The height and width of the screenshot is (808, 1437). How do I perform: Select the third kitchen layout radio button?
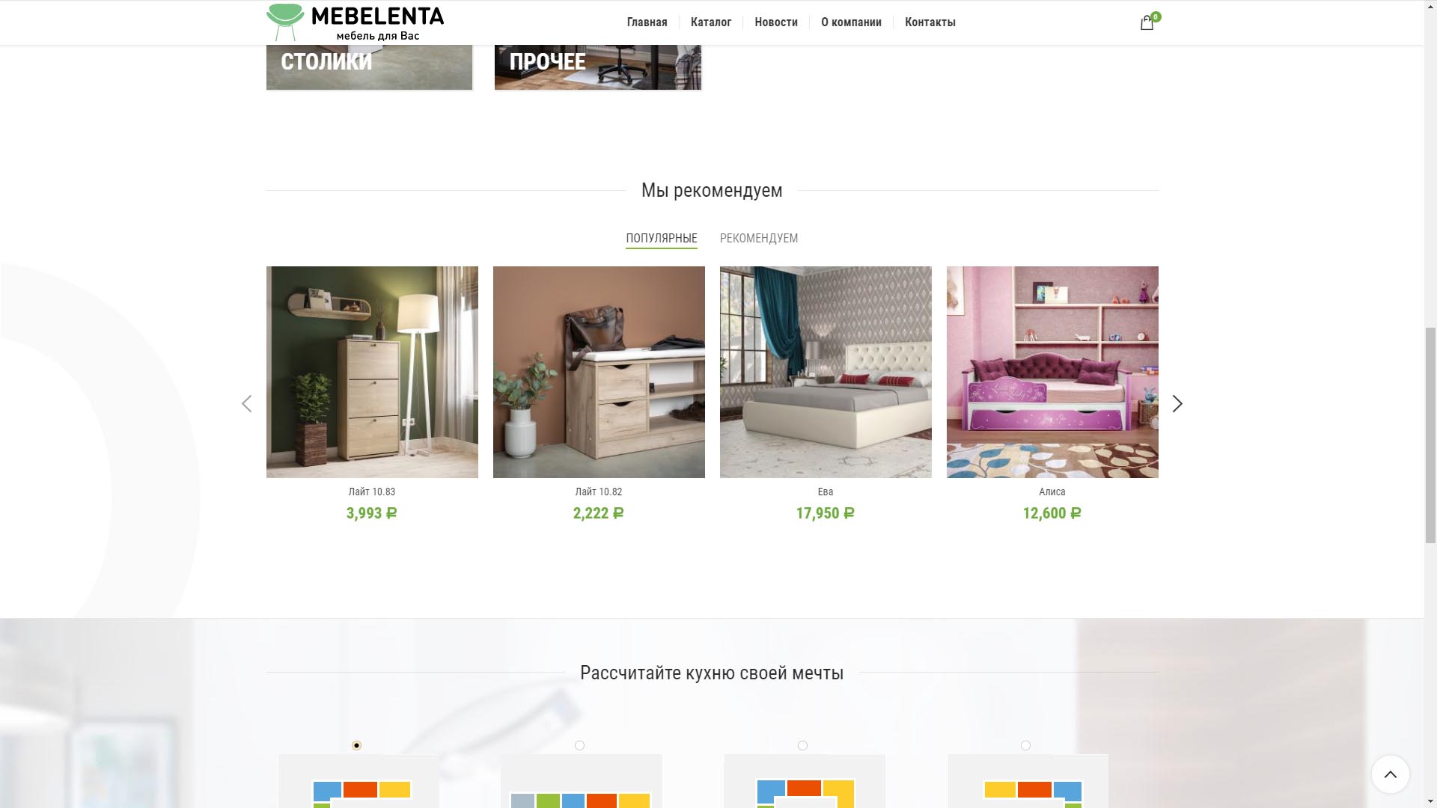coord(802,745)
